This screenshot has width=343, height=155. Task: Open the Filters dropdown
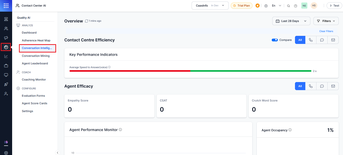326,21
